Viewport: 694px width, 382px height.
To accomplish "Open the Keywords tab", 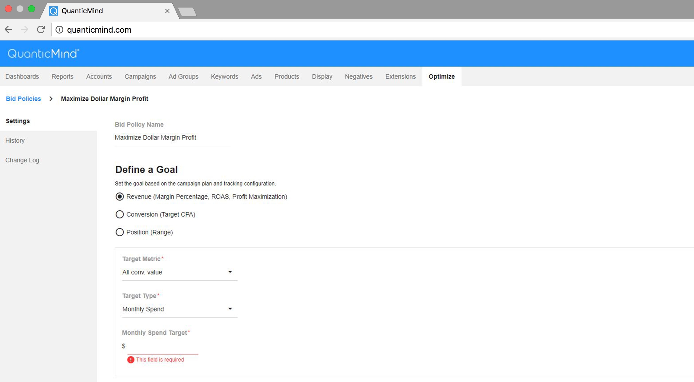I will tap(224, 77).
